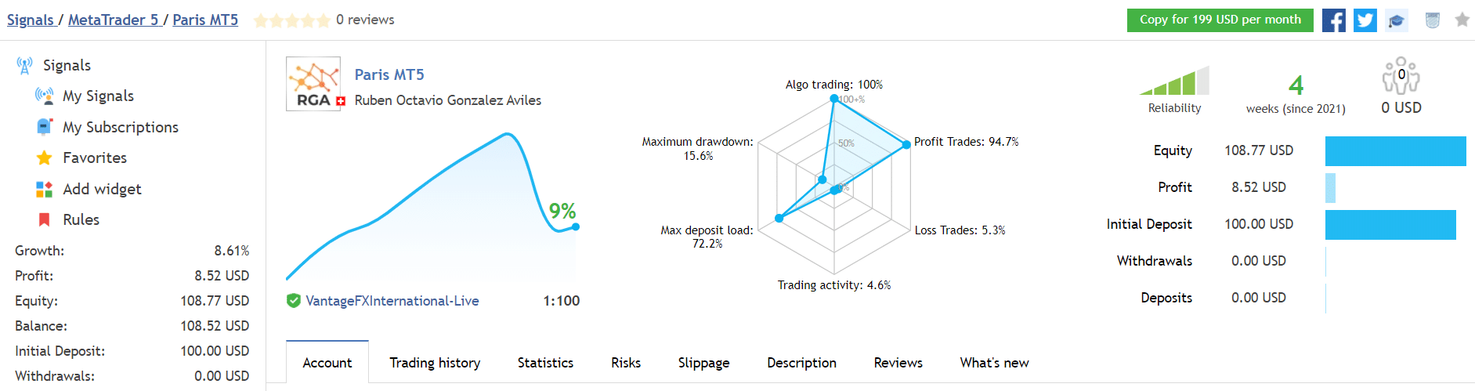Open My Signals in the sidebar
The height and width of the screenshot is (391, 1475).
98,96
